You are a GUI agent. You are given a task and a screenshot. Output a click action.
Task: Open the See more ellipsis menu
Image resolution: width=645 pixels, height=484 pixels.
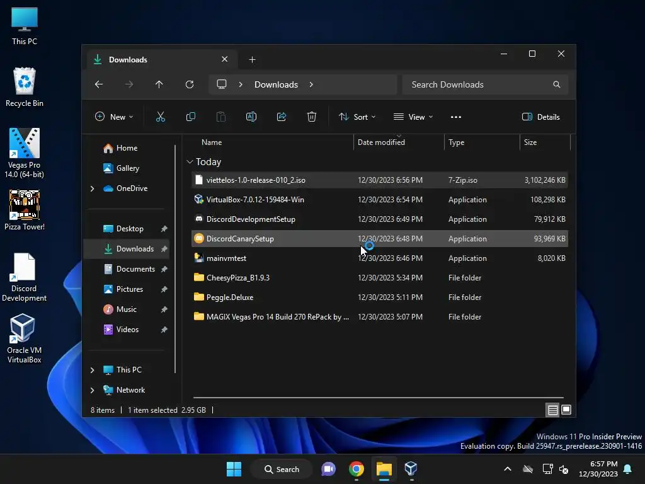point(456,117)
